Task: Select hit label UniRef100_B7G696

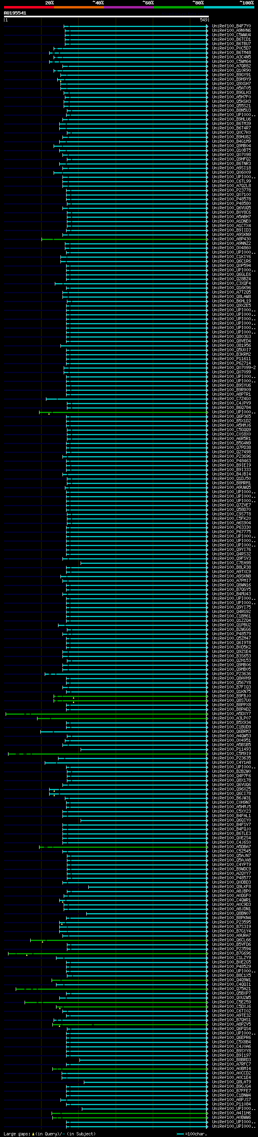Action: pos(231,953)
